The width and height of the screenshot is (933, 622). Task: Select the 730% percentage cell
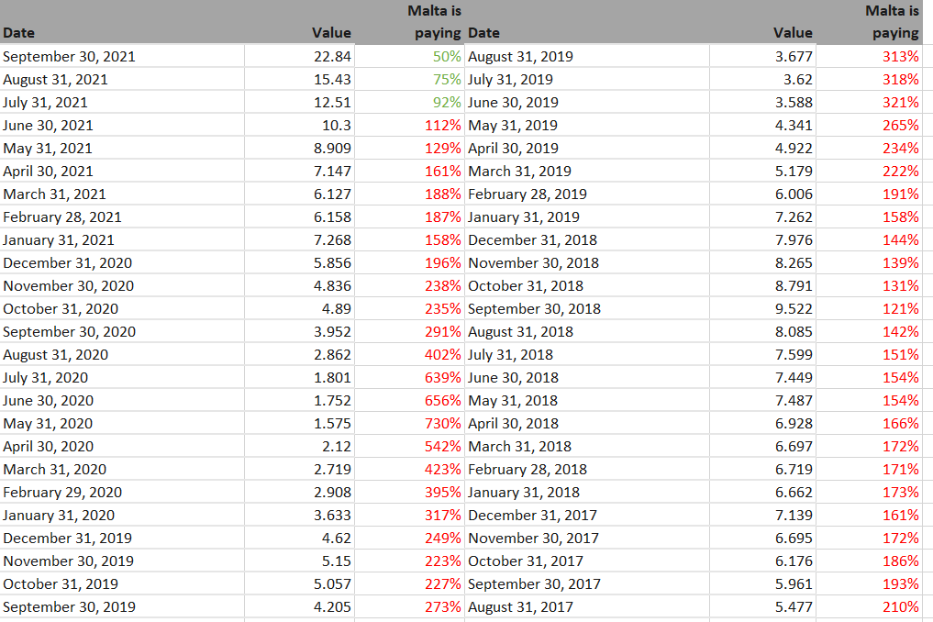443,424
